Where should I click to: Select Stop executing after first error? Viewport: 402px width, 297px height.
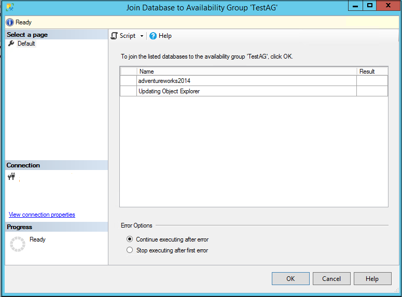[x=130, y=250]
